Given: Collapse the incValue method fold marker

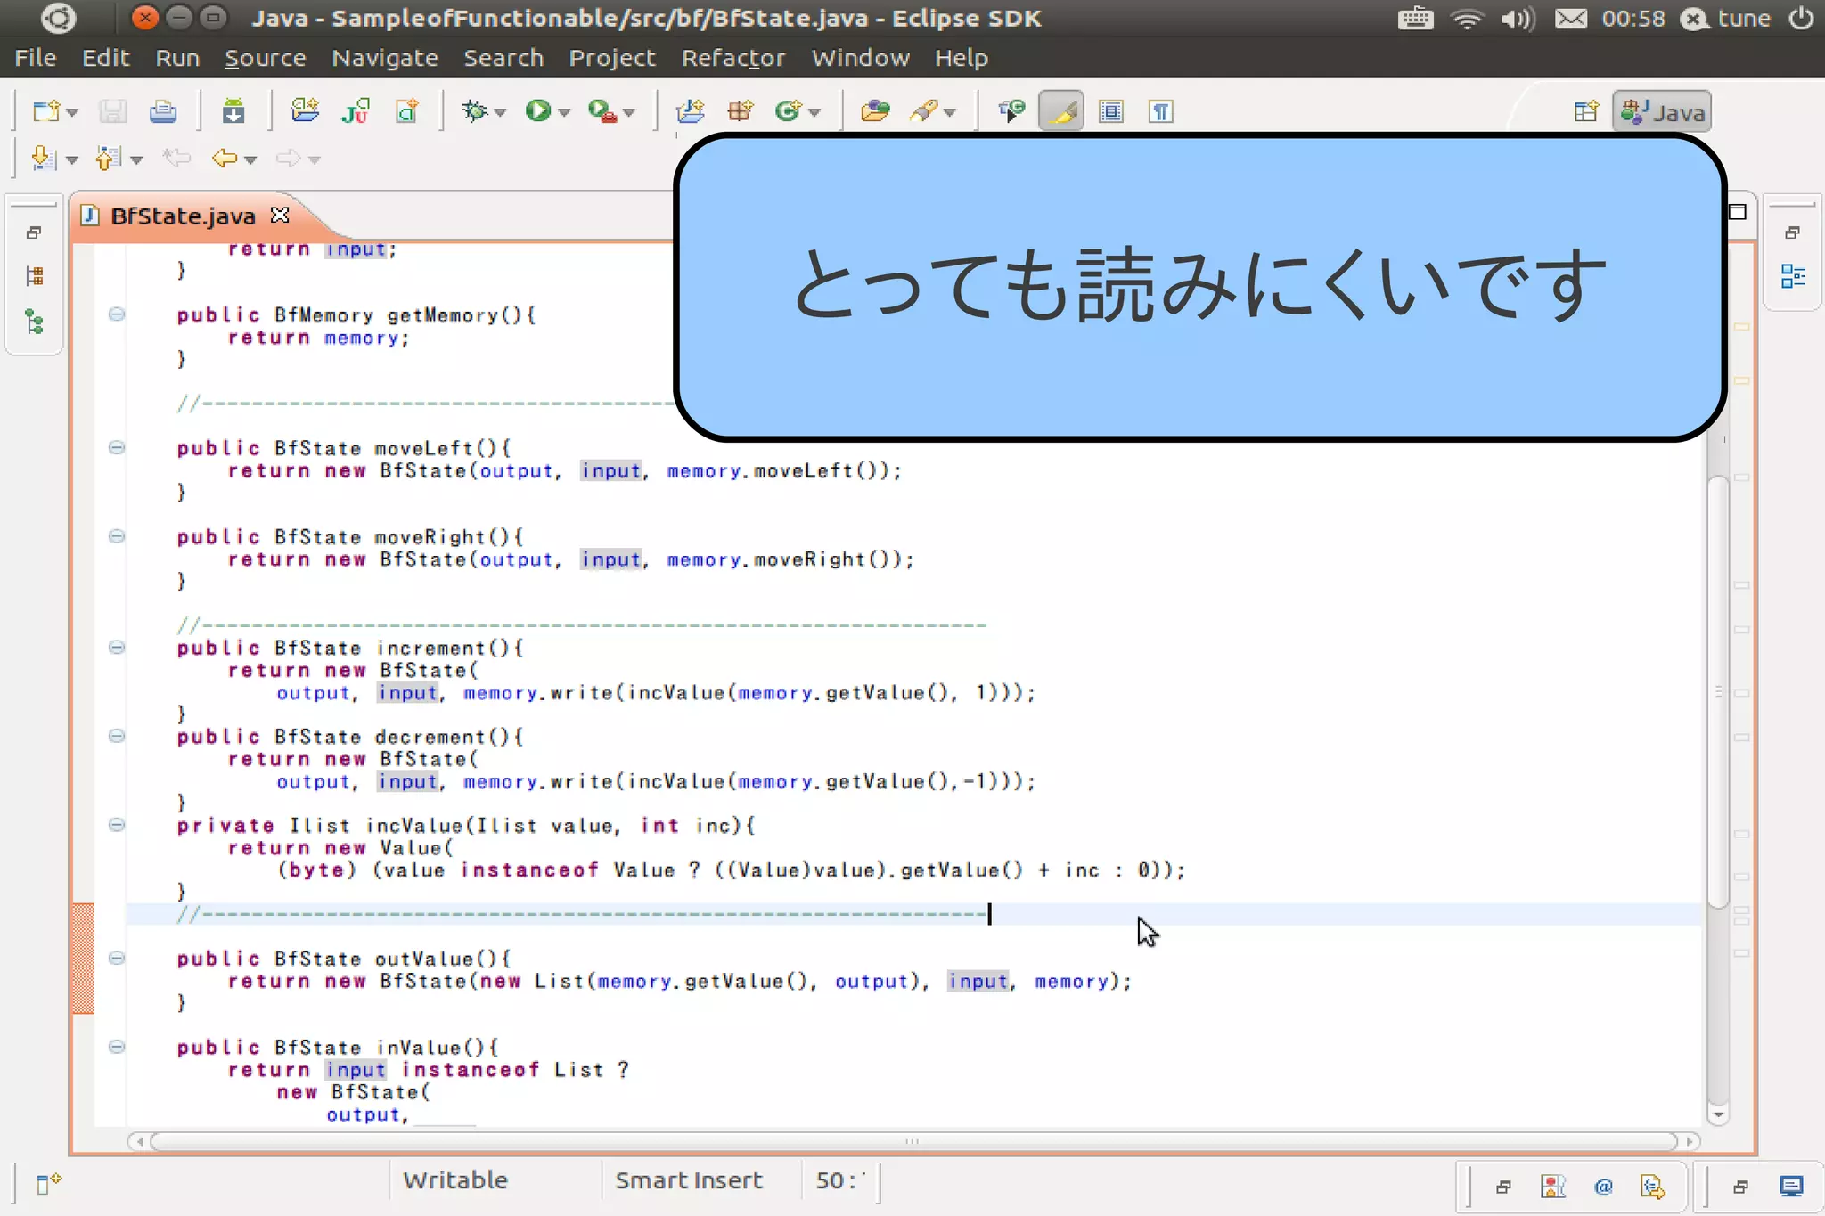Looking at the screenshot, I should (x=117, y=825).
